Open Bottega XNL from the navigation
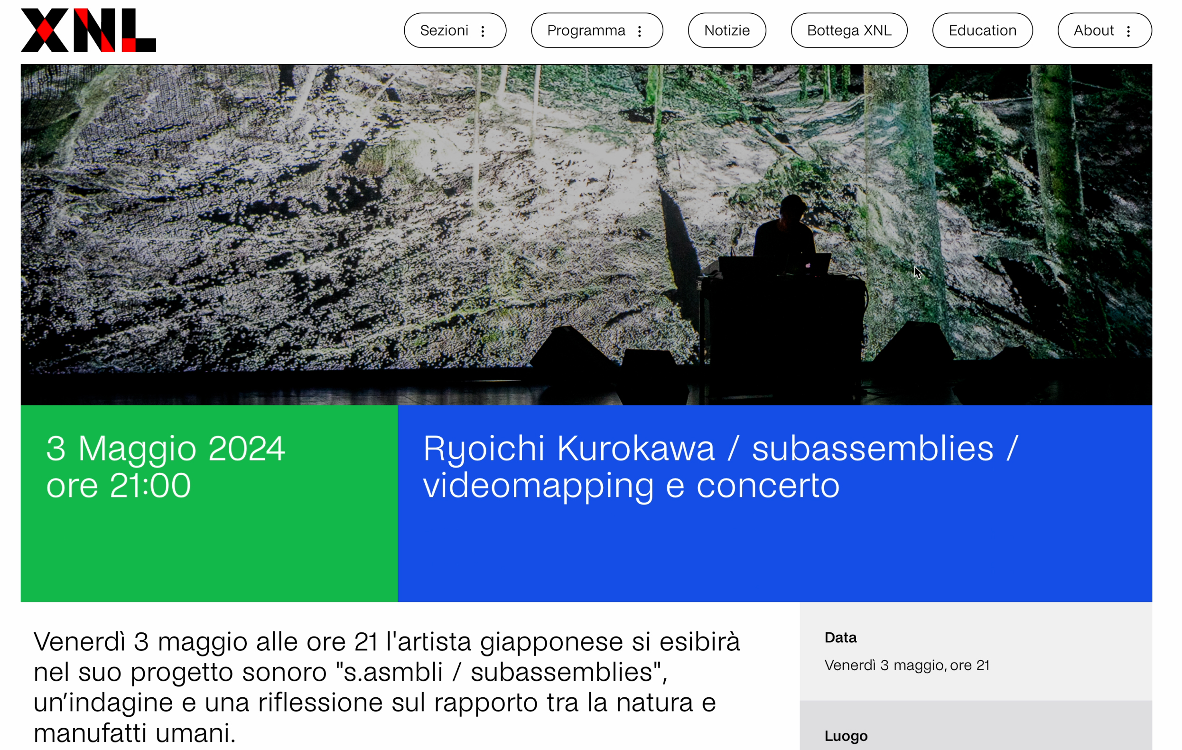The width and height of the screenshot is (1182, 750). pyautogui.click(x=849, y=30)
